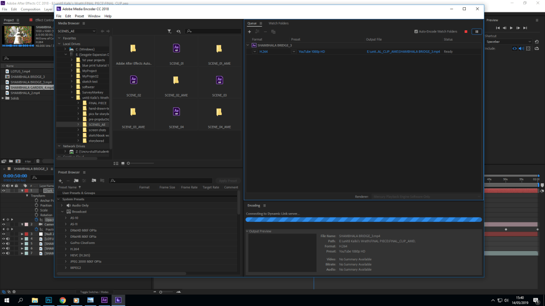Pause the encoding queue
The height and width of the screenshot is (306, 545).
coord(477,31)
